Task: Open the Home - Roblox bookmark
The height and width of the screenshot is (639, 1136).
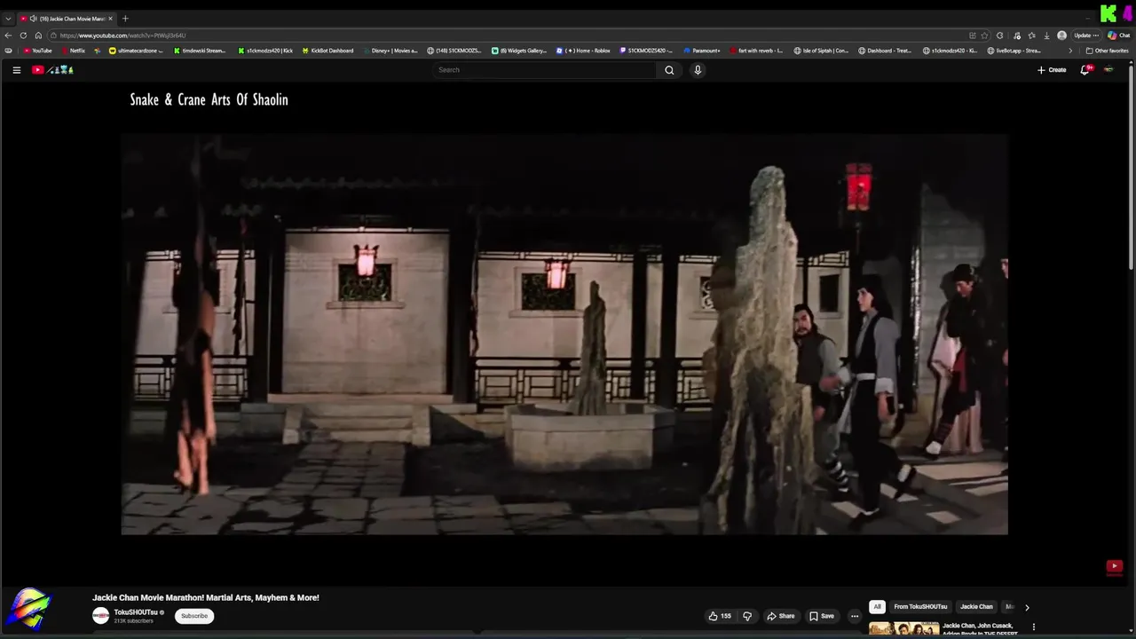Action: [584, 51]
